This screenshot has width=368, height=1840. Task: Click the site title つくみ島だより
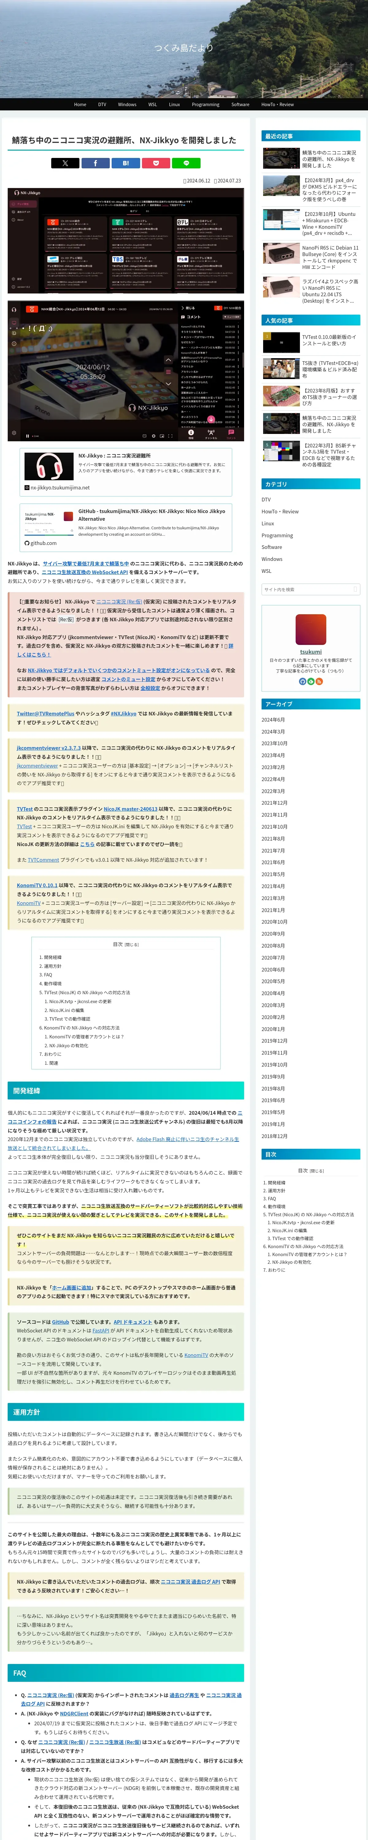point(184,48)
